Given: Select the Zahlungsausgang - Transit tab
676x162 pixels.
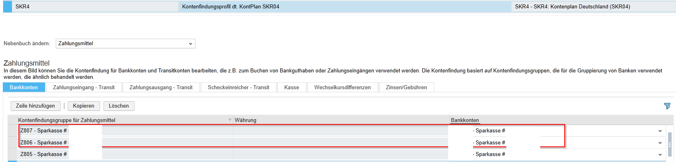Looking at the screenshot, I should pos(161,87).
